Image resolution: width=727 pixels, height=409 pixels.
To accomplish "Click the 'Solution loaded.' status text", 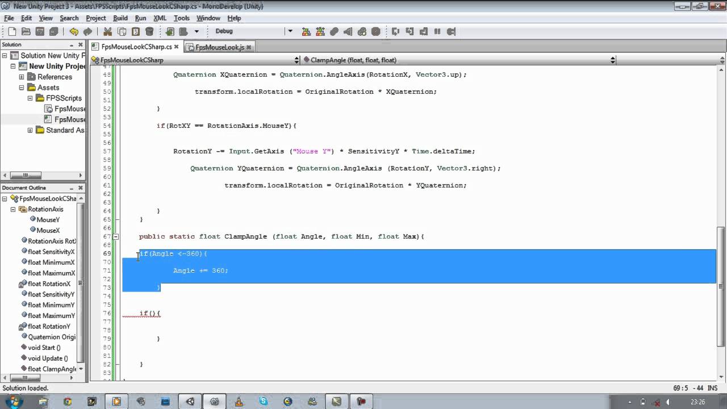I will click(x=26, y=389).
